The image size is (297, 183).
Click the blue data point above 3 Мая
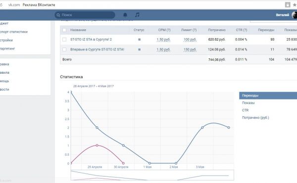[202, 128]
